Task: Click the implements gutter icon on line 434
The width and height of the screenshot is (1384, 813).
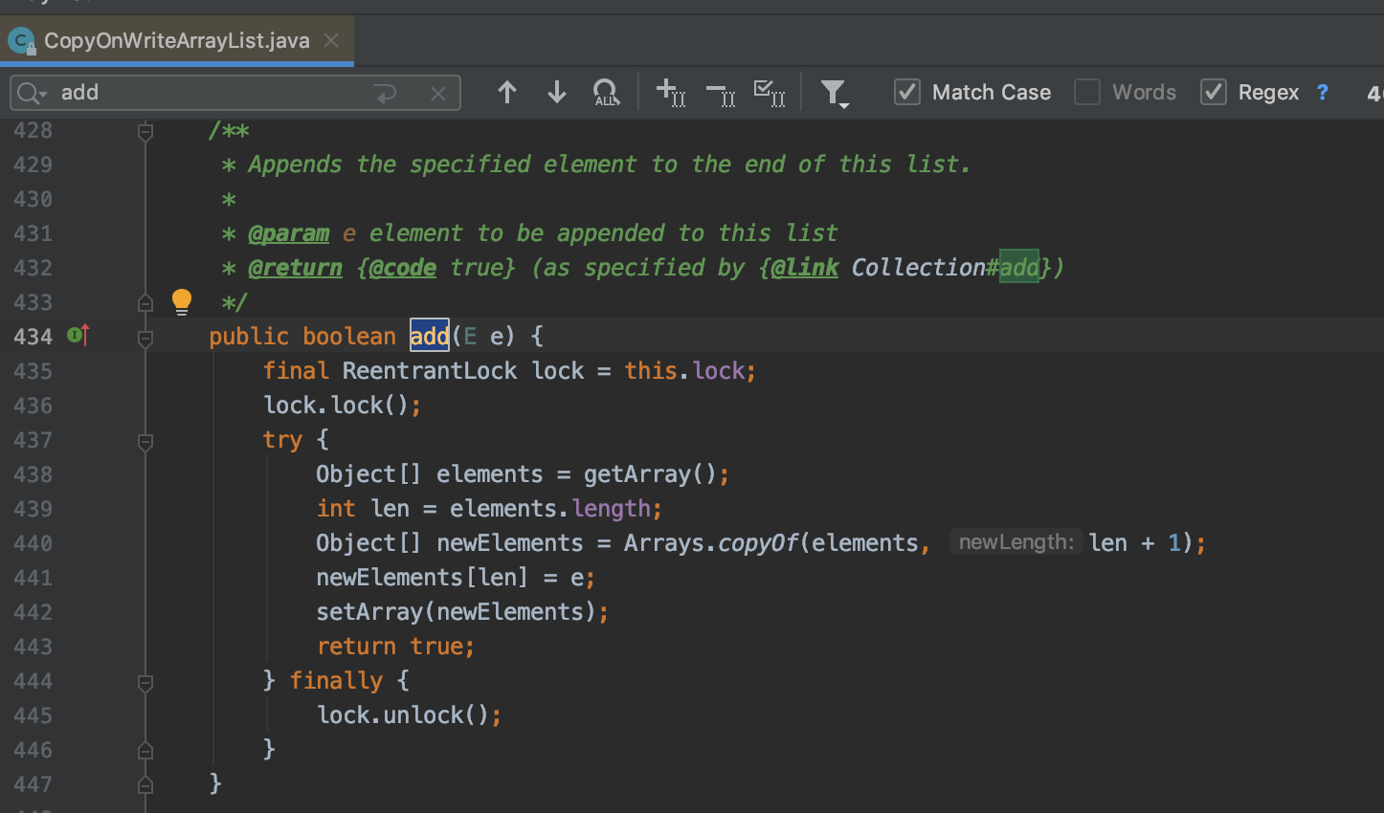Action: click(78, 336)
